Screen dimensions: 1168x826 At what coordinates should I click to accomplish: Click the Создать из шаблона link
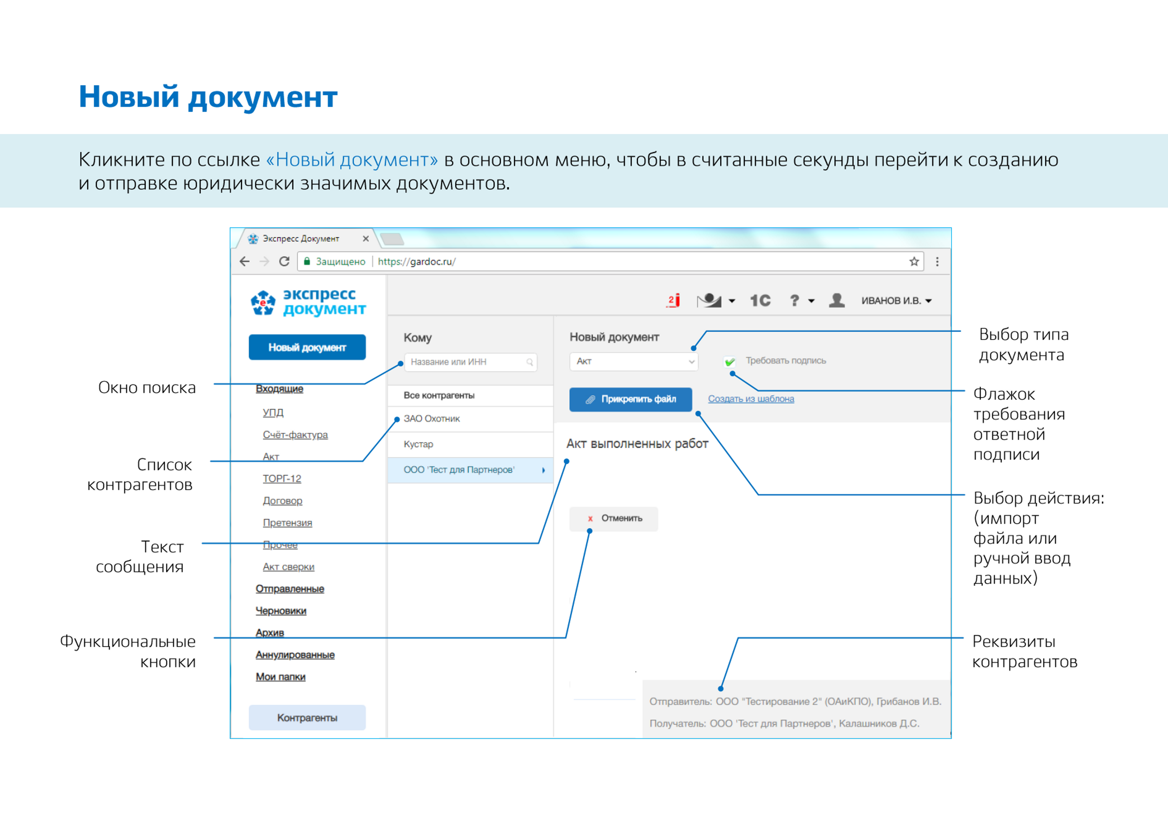[x=751, y=399]
